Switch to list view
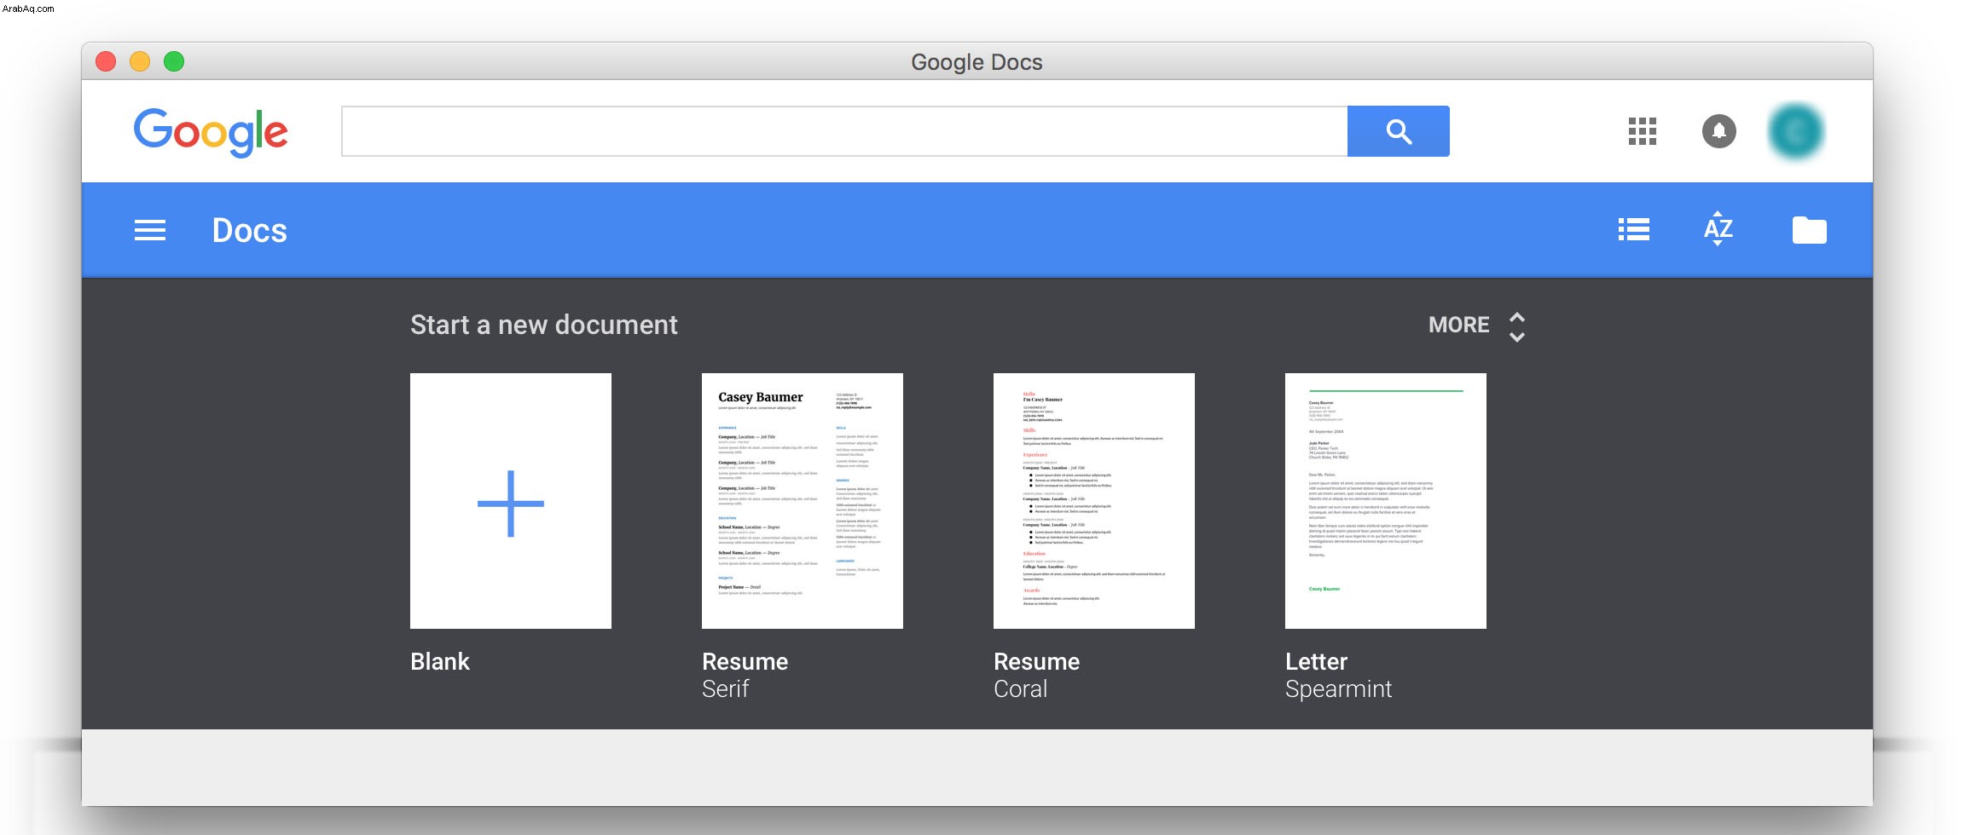 tap(1633, 230)
